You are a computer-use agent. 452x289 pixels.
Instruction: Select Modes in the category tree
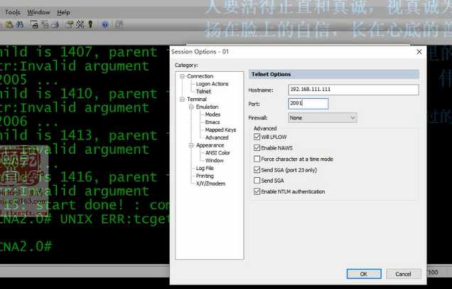pyautogui.click(x=212, y=115)
